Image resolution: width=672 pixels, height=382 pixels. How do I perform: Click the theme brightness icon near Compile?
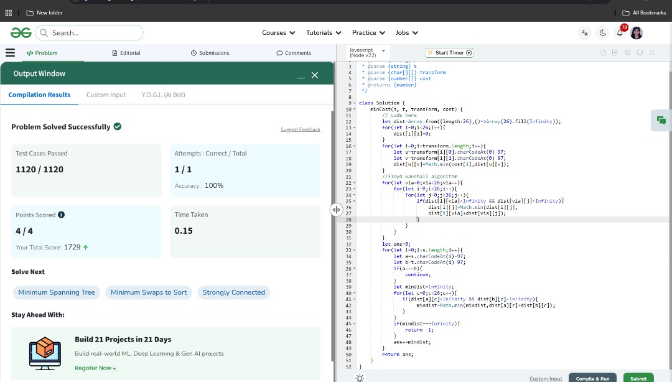pos(360,377)
